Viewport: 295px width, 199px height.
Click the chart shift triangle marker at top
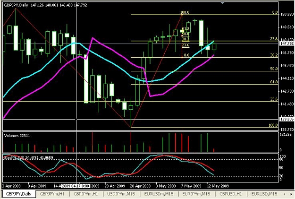pyautogui.click(x=223, y=3)
